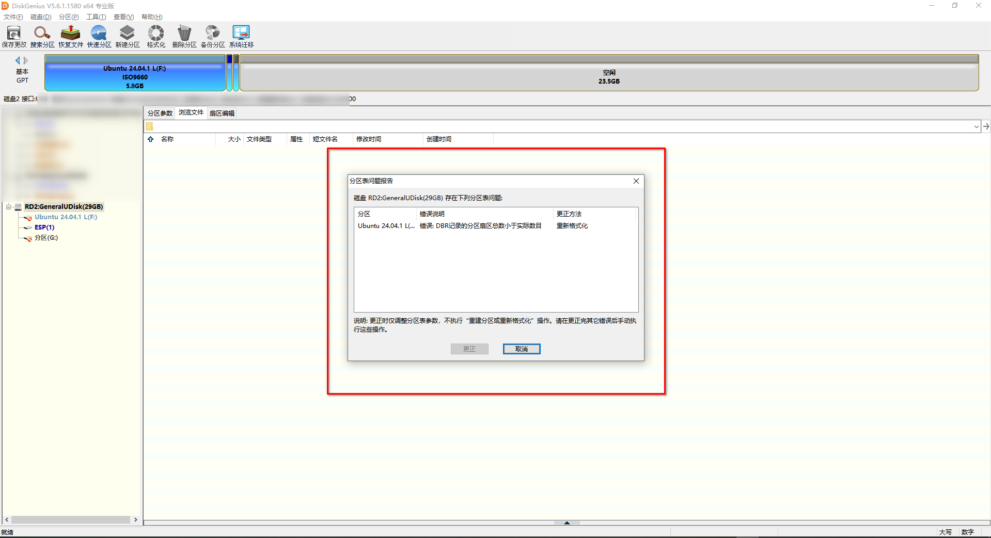Open the 搜索分区 search partitions tool
Image resolution: width=991 pixels, height=538 pixels.
tap(42, 36)
